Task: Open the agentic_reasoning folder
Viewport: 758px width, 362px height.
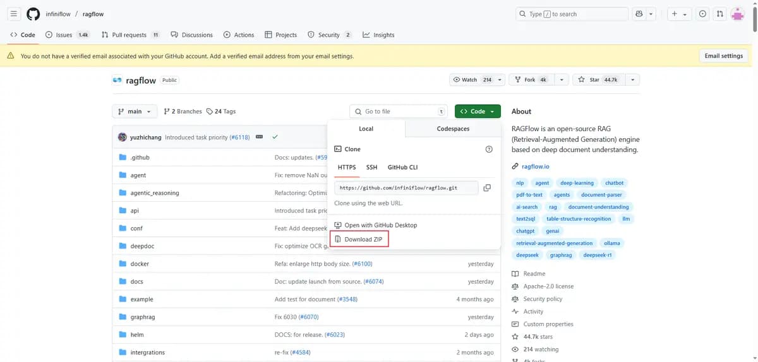Action: (x=155, y=193)
